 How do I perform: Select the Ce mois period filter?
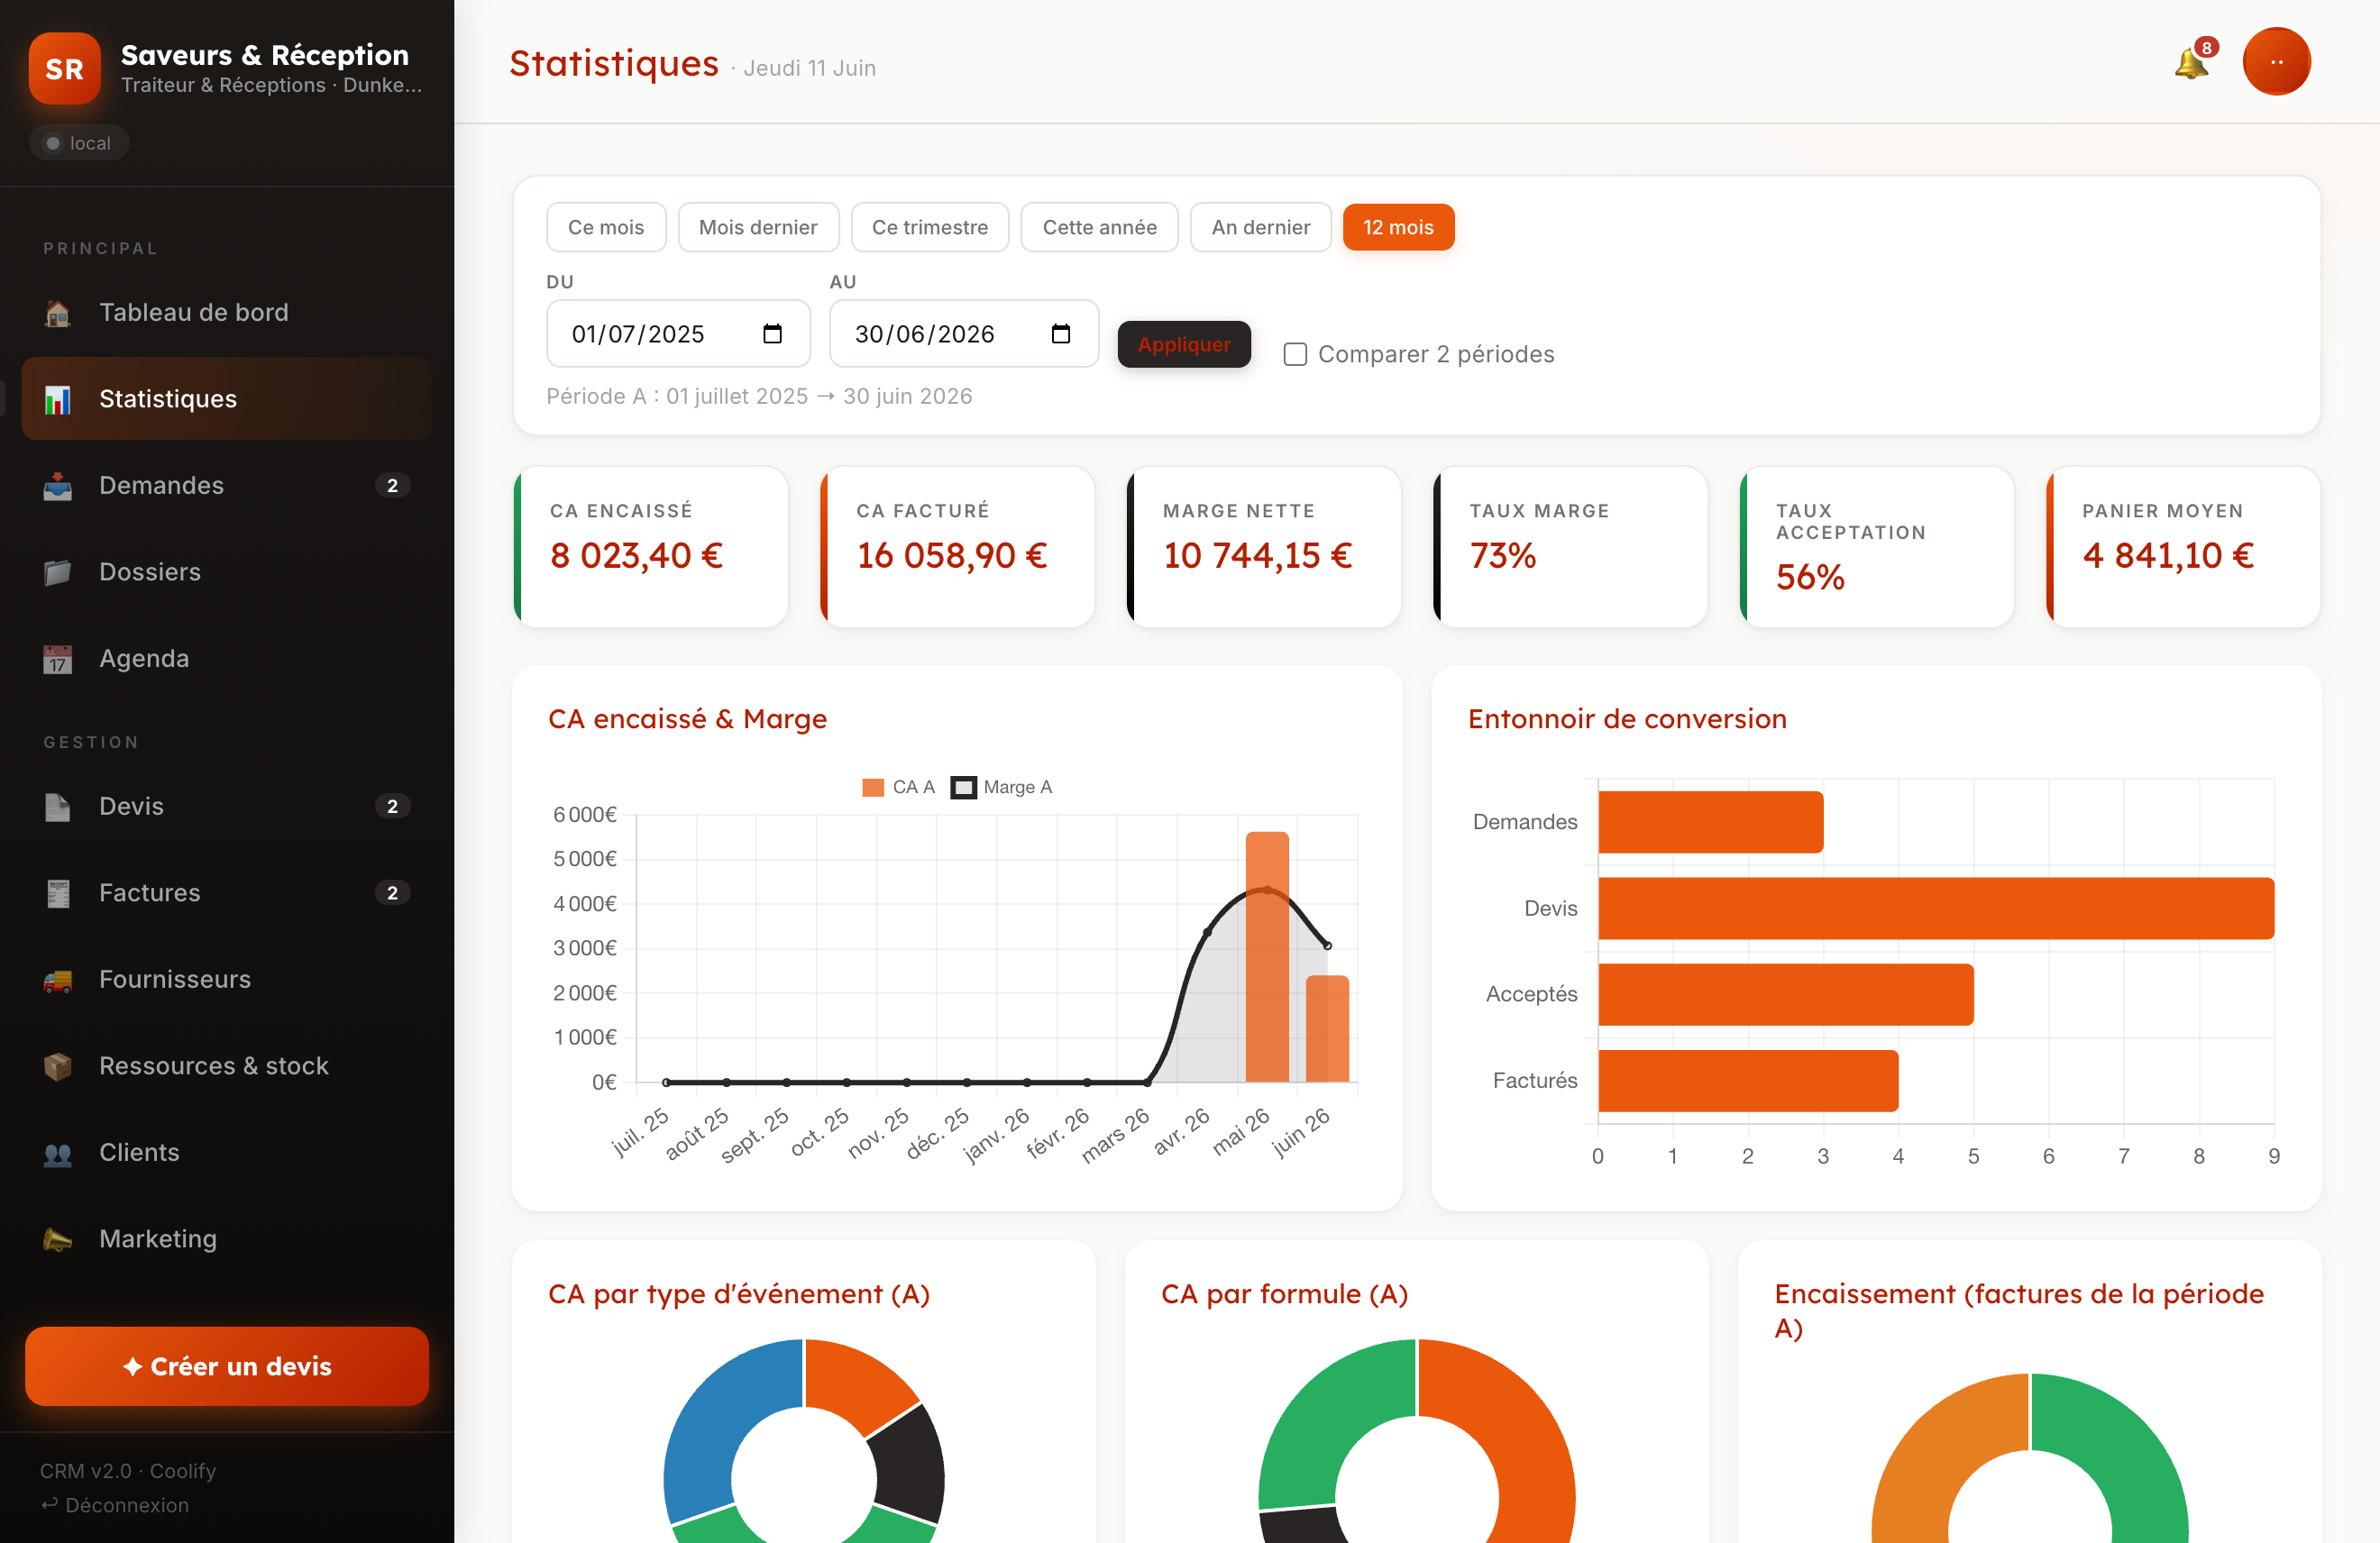(x=606, y=227)
